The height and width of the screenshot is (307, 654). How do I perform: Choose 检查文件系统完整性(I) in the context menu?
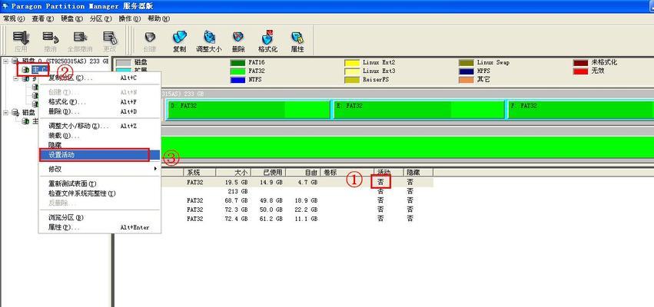pyautogui.click(x=100, y=193)
